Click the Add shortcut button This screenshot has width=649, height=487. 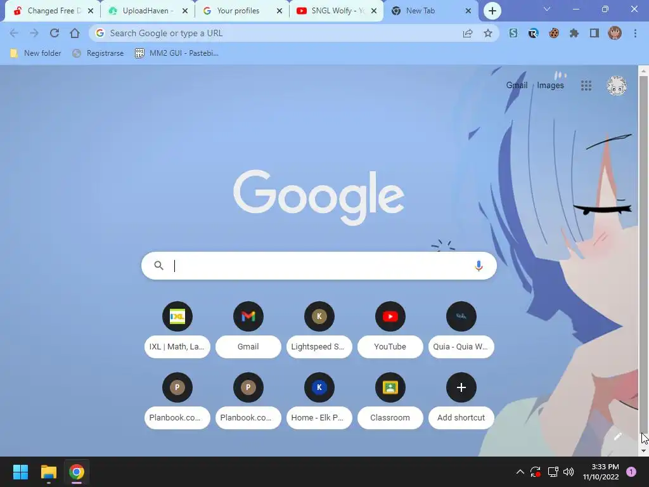point(461,401)
